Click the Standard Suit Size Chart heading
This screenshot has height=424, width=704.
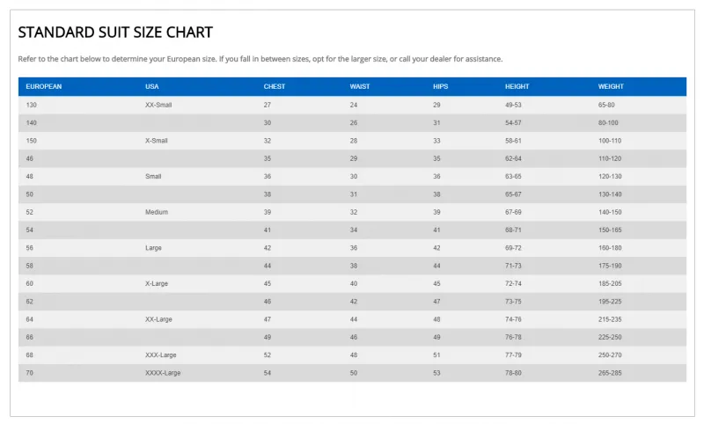click(x=115, y=33)
